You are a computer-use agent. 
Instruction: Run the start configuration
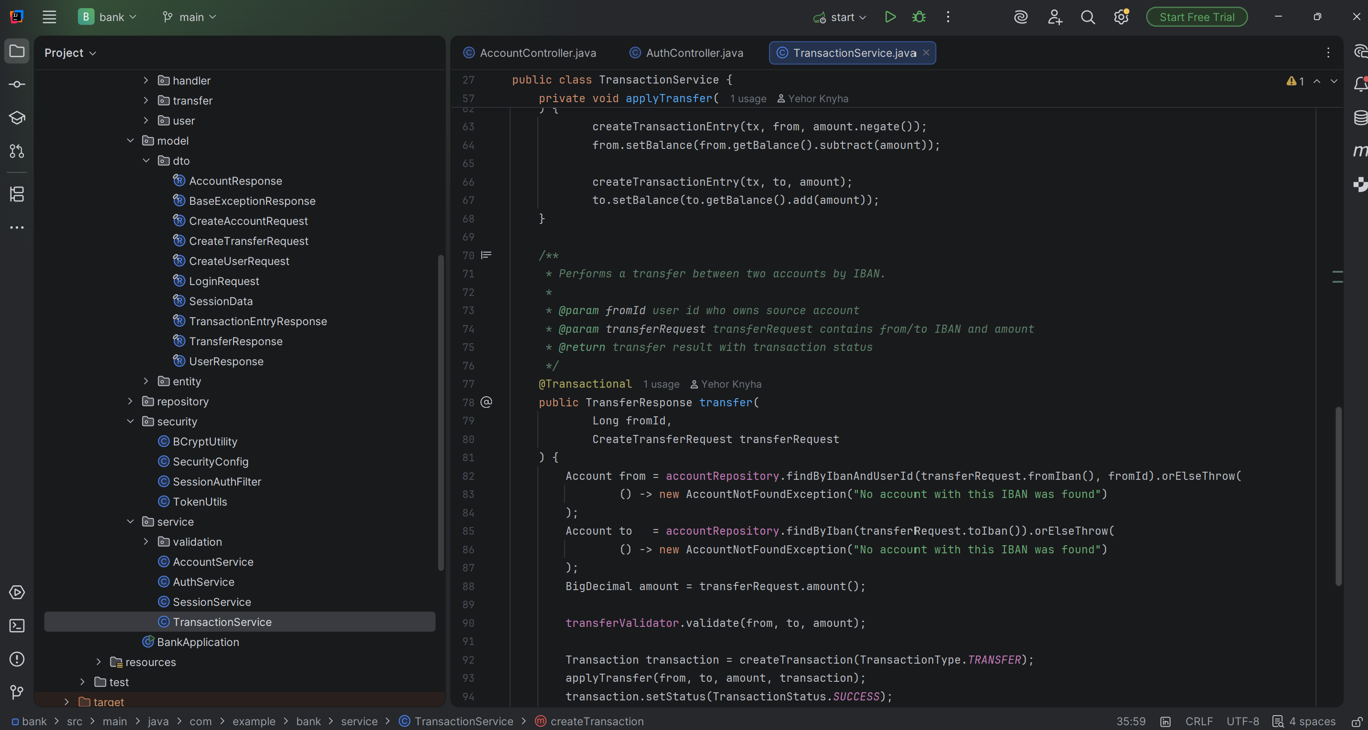[890, 17]
